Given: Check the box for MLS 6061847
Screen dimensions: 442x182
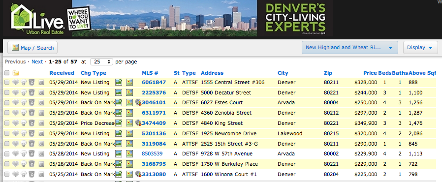Looking at the screenshot, I should 7,83.
